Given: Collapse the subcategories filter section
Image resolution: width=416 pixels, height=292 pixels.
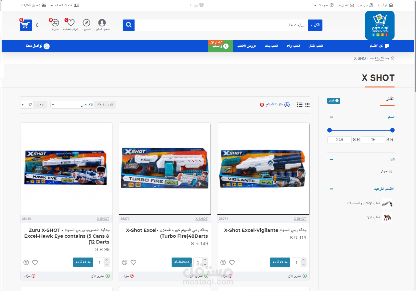Looking at the screenshot, I should click(331, 189).
